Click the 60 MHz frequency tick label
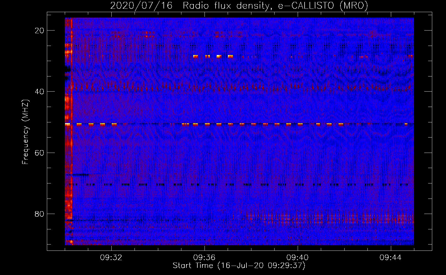446x275 pixels. (39, 153)
